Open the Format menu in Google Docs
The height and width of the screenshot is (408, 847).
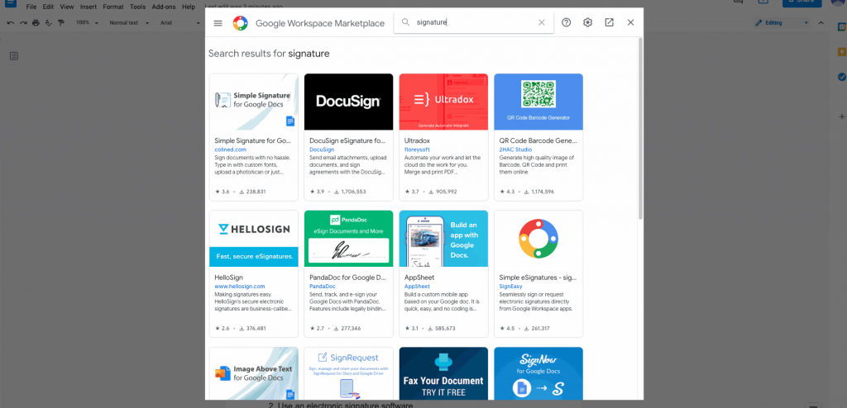(112, 7)
